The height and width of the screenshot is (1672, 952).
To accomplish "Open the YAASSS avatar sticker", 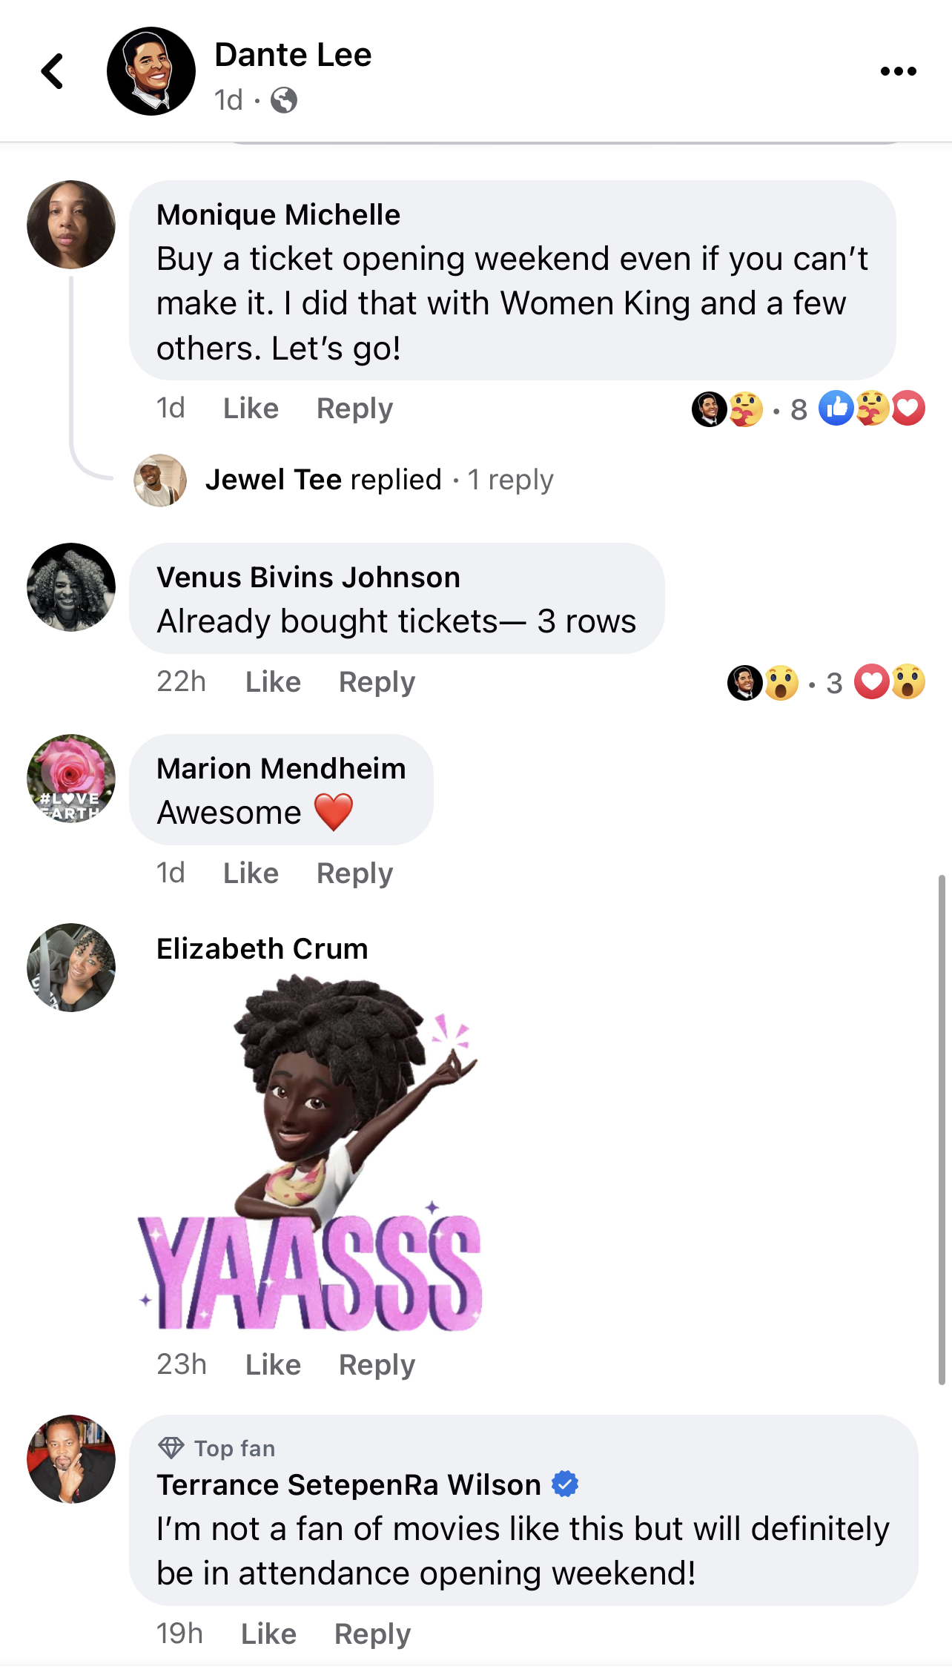I will coord(310,1154).
